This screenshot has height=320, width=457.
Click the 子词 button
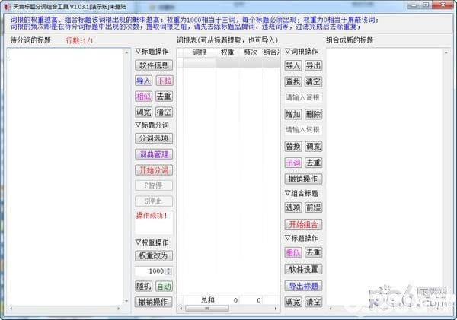pos(293,163)
